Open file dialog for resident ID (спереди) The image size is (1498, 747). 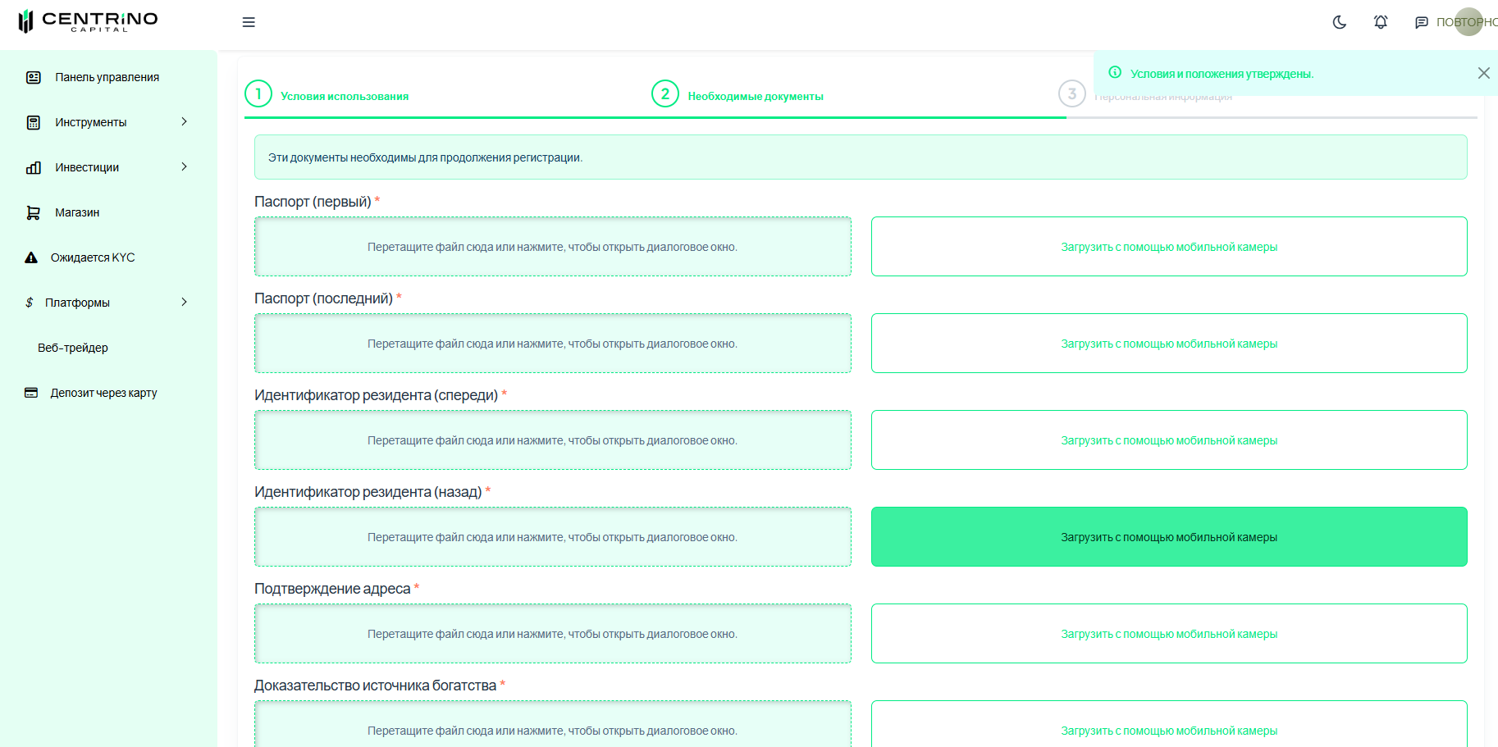tap(552, 440)
